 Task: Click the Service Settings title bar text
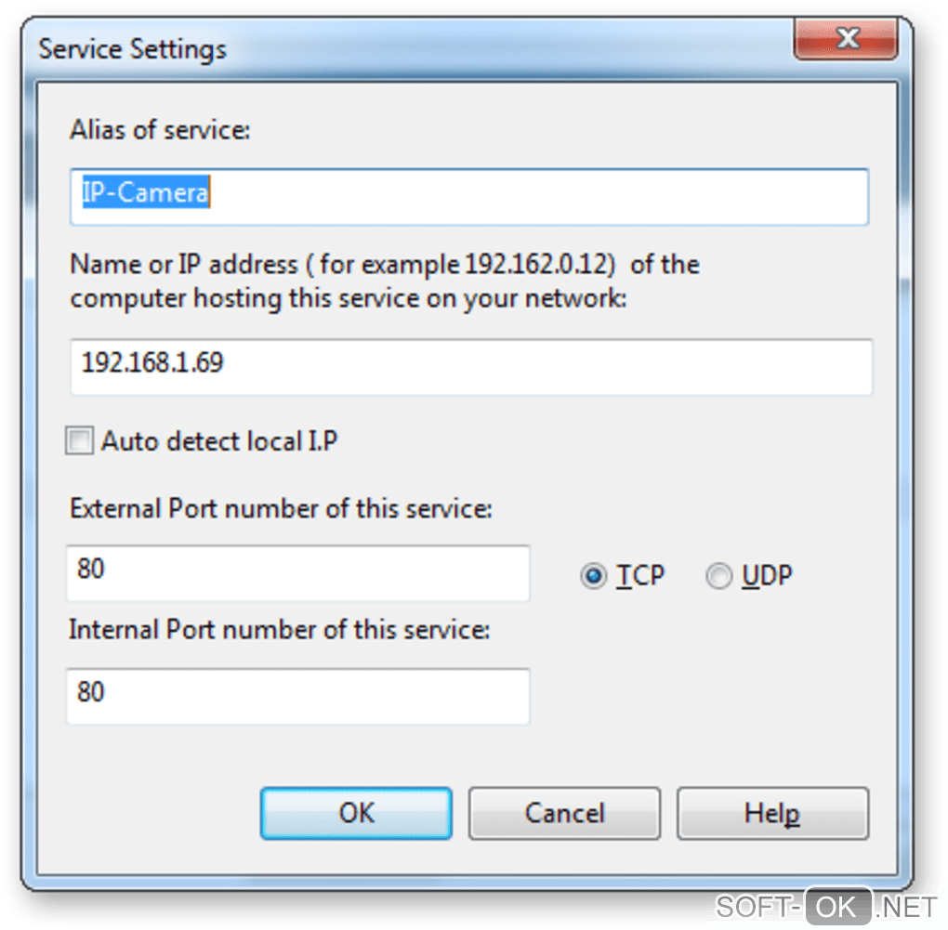pos(132,48)
